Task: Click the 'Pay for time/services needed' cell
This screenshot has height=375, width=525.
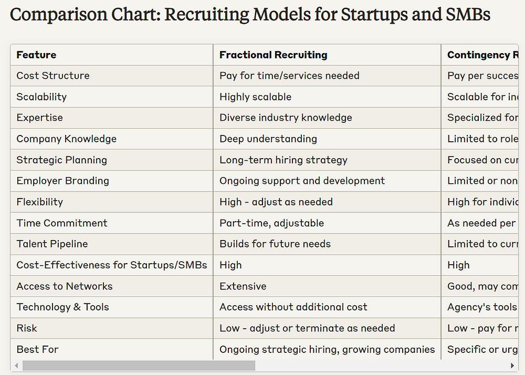Action: (289, 76)
